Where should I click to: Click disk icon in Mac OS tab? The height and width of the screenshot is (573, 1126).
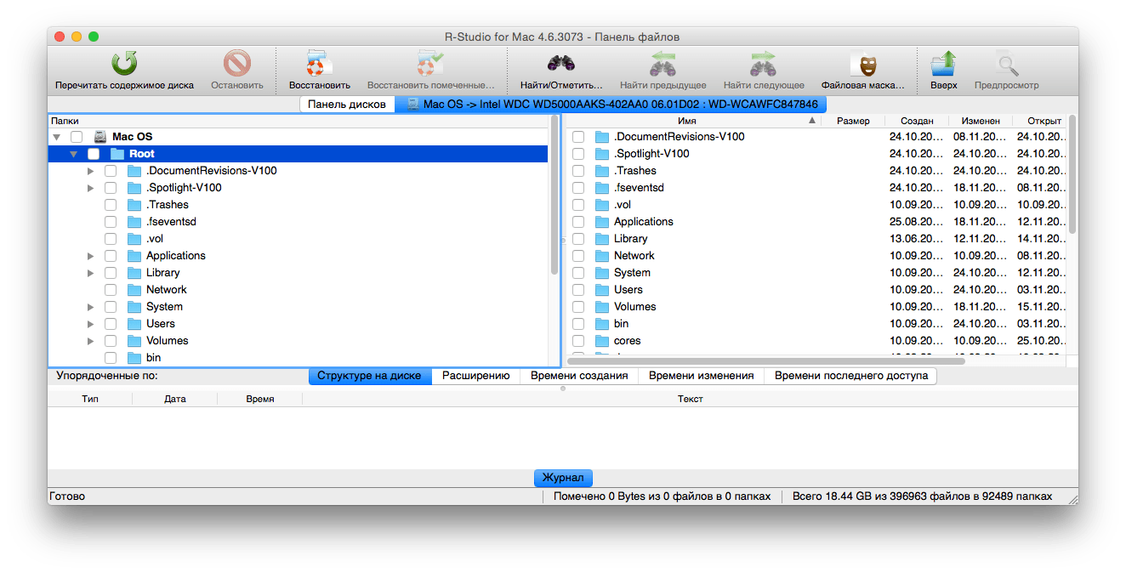point(413,105)
